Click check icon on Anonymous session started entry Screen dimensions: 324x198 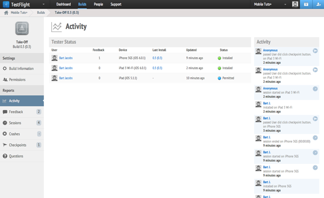315,89
